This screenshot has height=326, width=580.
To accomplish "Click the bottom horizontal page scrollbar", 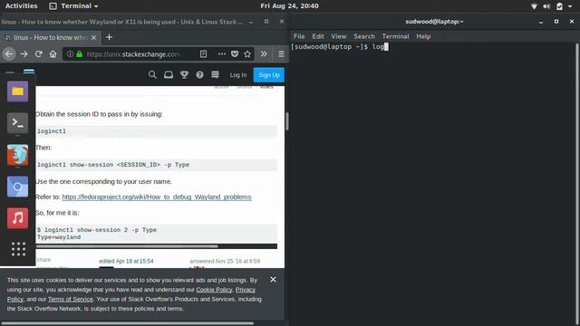I will pyautogui.click(x=127, y=323).
